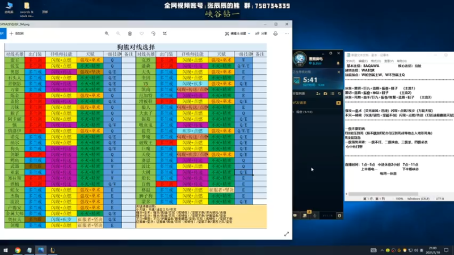The width and height of the screenshot is (454, 255).
Task: Delete the image using the trash icon
Action: pyautogui.click(x=130, y=33)
